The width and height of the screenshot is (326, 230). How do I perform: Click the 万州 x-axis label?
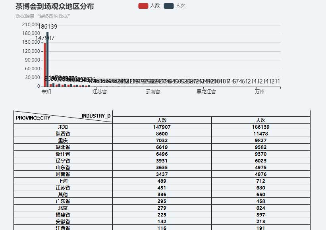coord(259,91)
